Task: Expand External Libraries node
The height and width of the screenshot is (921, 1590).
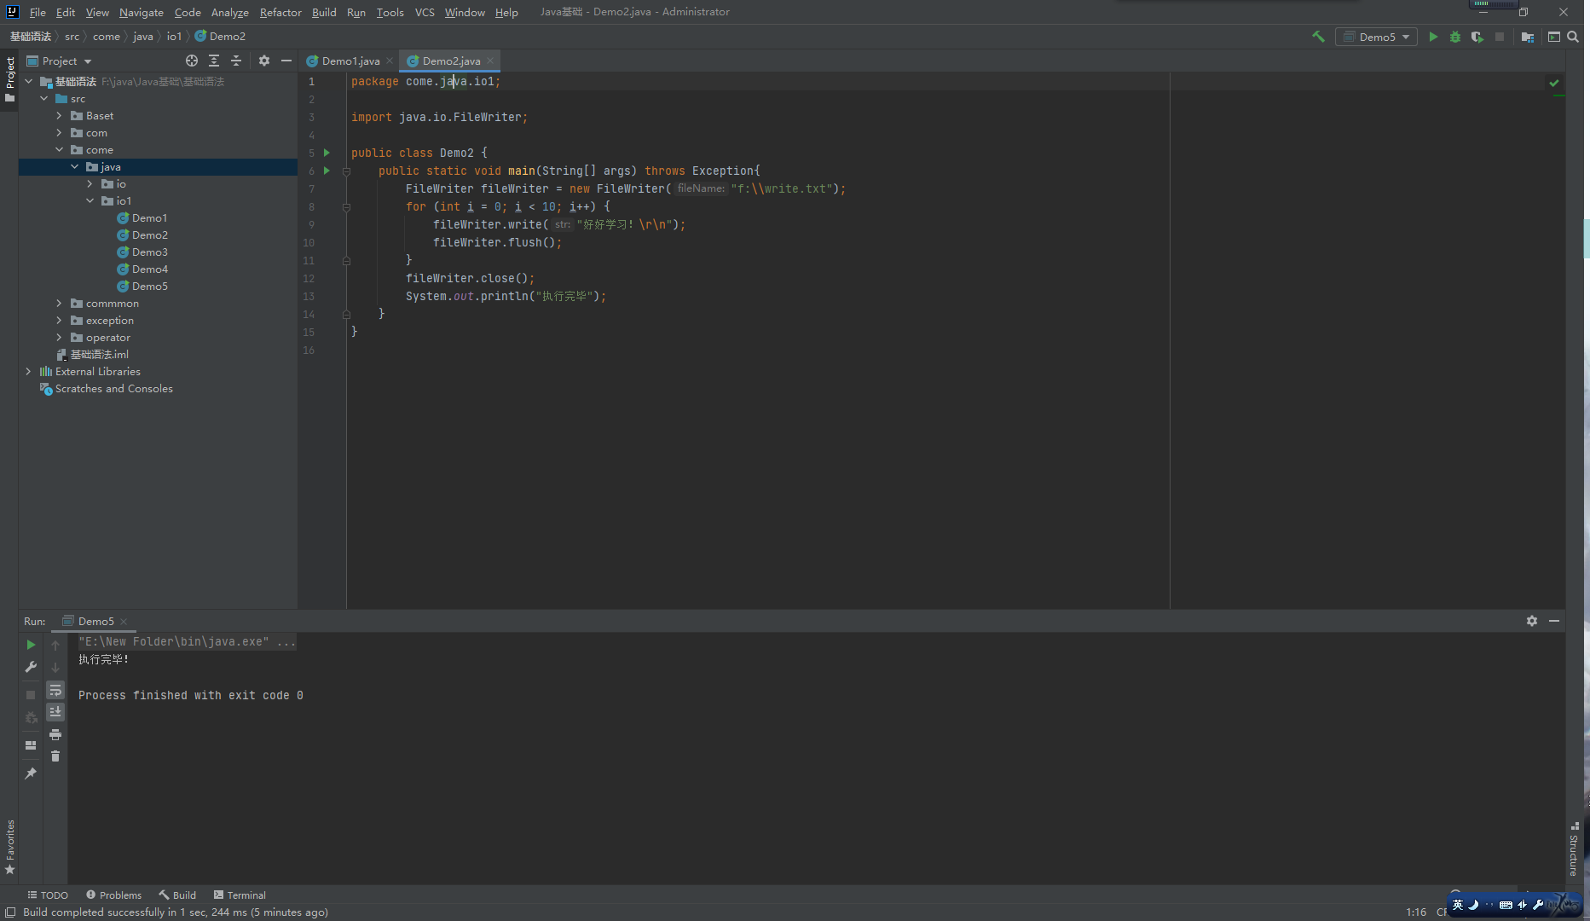Action: tap(29, 372)
